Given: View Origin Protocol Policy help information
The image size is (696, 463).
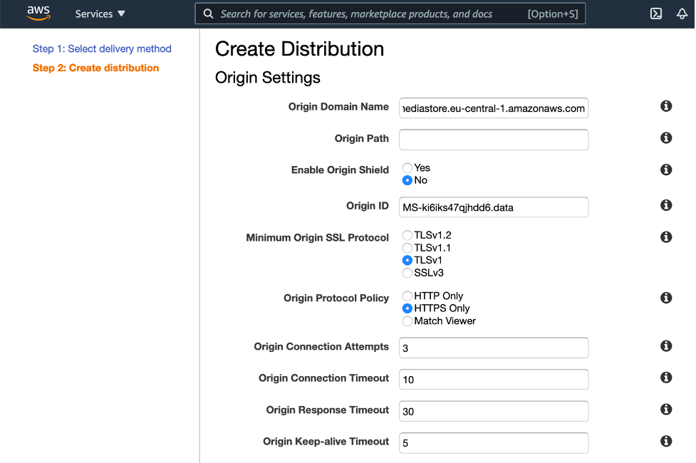Looking at the screenshot, I should pyautogui.click(x=666, y=298).
